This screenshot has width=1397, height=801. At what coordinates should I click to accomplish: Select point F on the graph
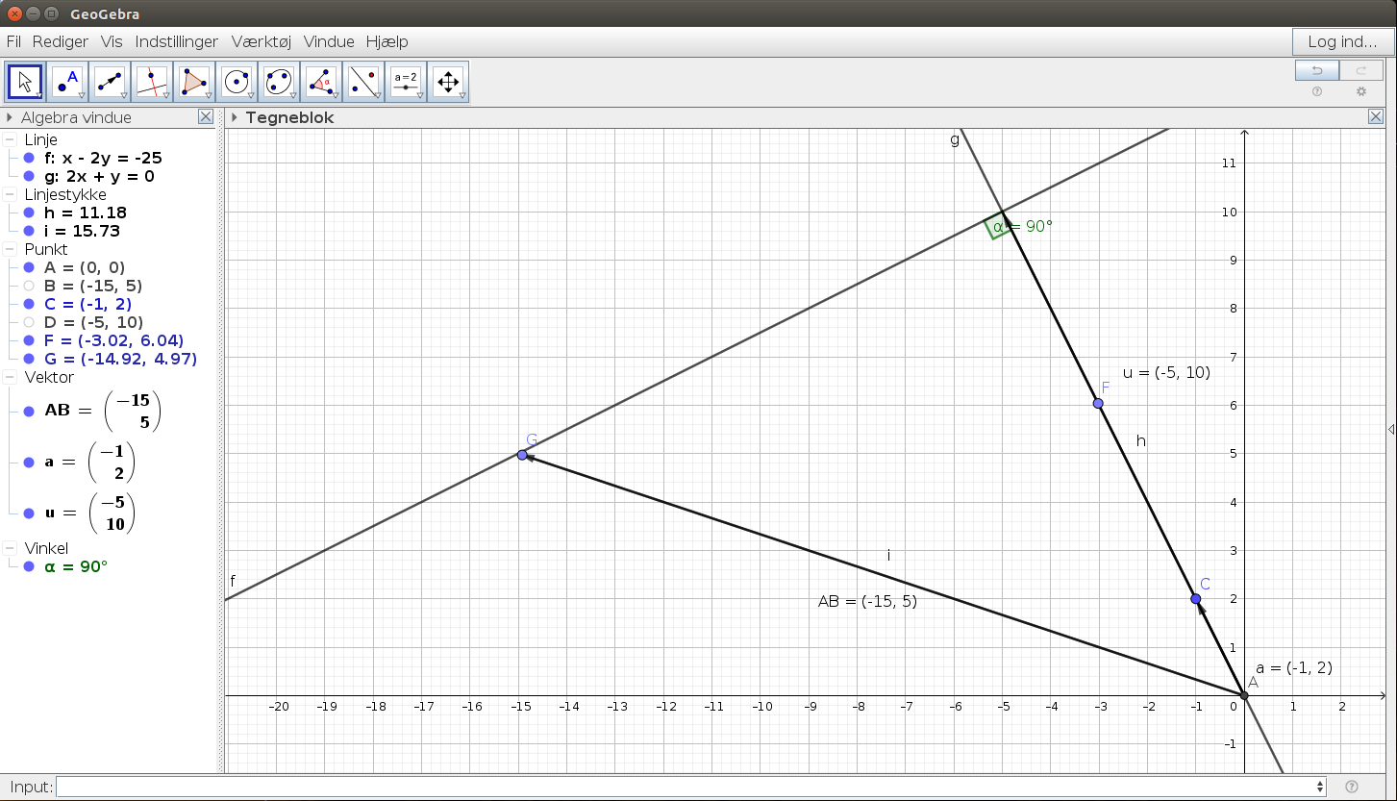1098,403
